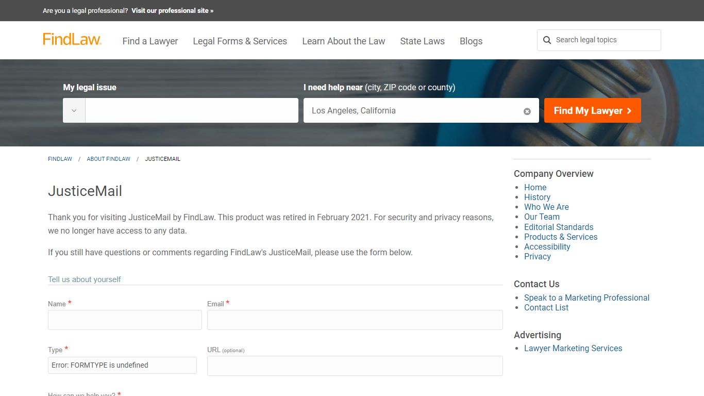This screenshot has height=396, width=704.
Task: Click the My legal issue input field
Action: 192,110
